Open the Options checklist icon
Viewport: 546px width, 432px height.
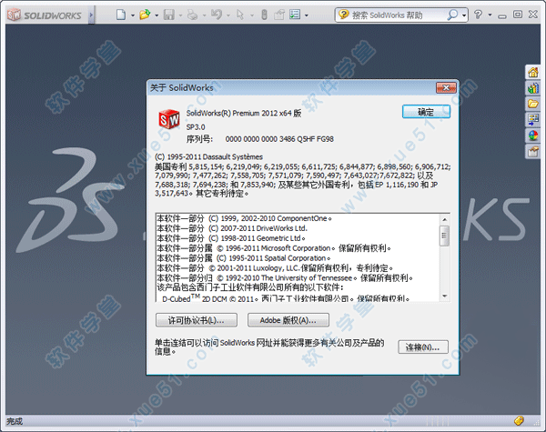(x=295, y=15)
